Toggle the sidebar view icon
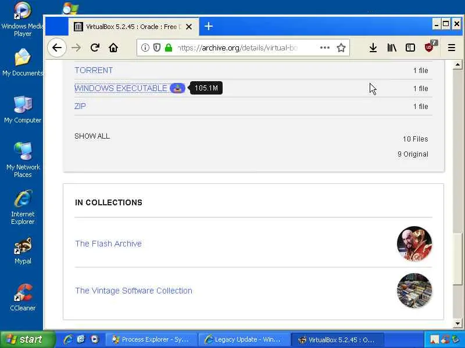This screenshot has width=465, height=348. coord(410,48)
